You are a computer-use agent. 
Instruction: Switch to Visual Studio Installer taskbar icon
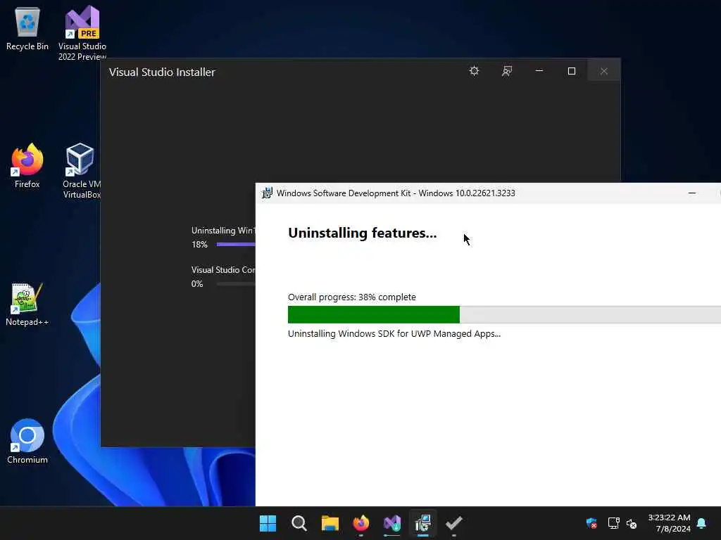click(392, 523)
